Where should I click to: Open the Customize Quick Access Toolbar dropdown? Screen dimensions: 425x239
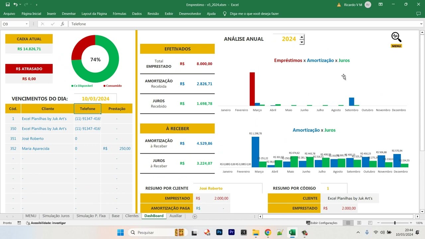[37, 5]
